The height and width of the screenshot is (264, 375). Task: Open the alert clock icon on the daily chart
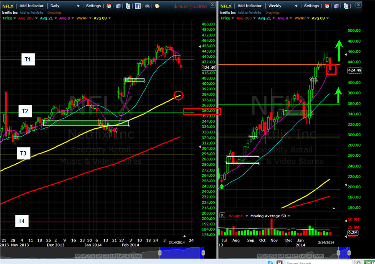click(109, 6)
